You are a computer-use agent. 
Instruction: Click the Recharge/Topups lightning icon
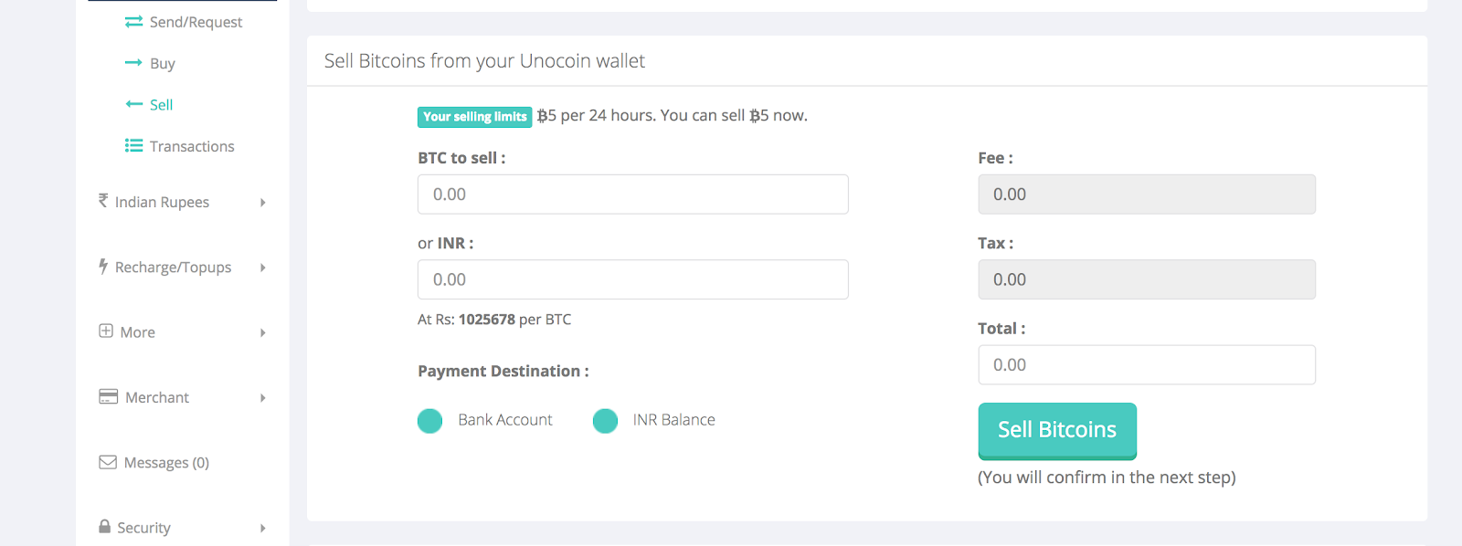coord(103,267)
